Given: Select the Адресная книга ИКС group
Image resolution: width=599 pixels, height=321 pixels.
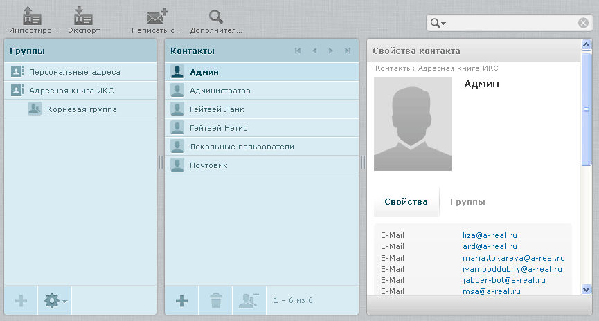Looking at the screenshot, I should 71,90.
